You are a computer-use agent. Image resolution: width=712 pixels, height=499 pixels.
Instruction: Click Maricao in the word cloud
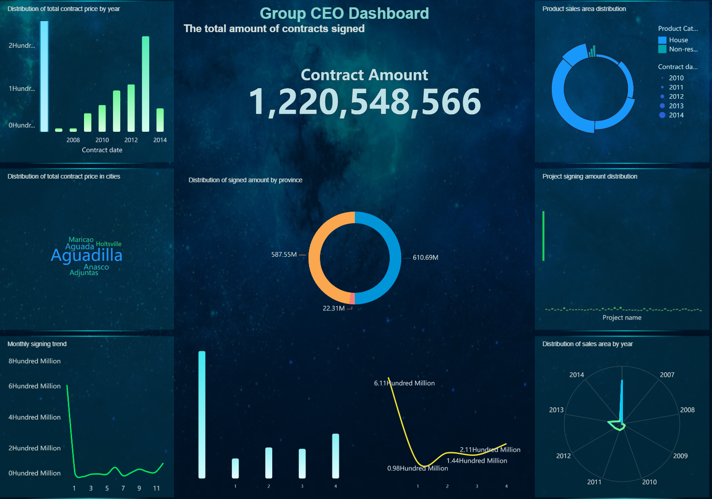[81, 240]
